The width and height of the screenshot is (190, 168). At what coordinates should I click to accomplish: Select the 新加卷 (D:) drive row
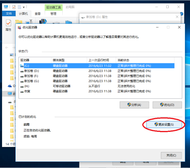coord(97,71)
